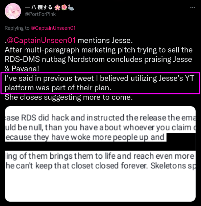Screen dimensions: 201x206
Task: Open the attached screenshot at "RDS did hack" line
Action: pyautogui.click(x=100, y=118)
